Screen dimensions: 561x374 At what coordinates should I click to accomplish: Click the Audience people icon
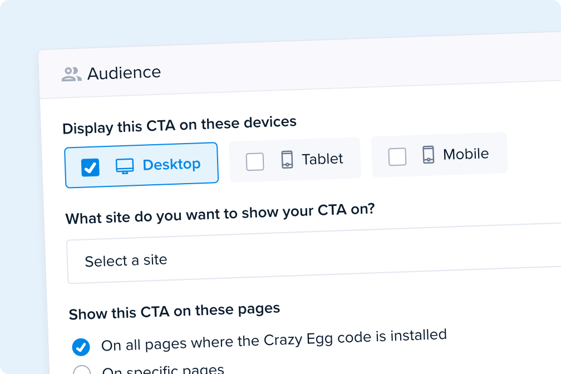point(71,74)
